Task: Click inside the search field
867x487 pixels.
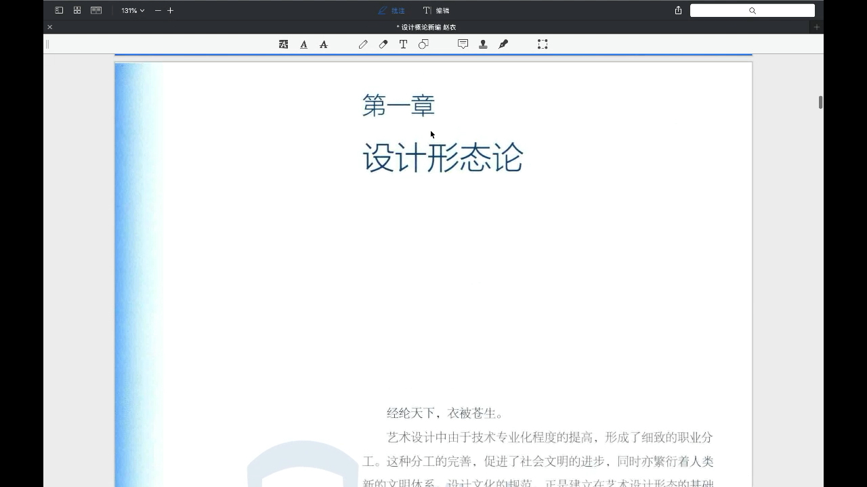Action: (752, 10)
